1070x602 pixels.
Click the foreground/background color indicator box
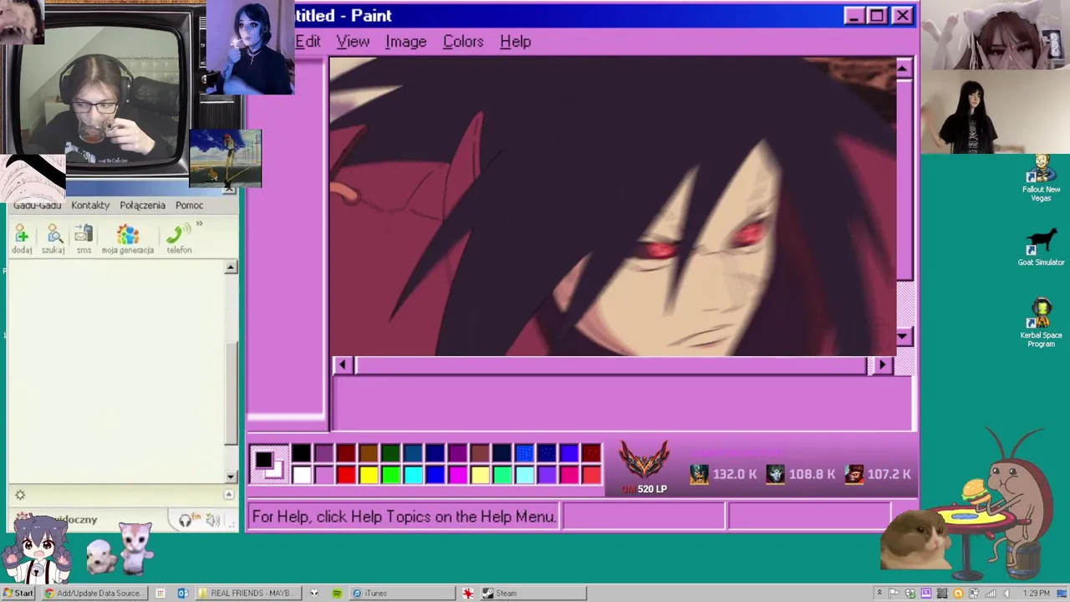tap(269, 464)
